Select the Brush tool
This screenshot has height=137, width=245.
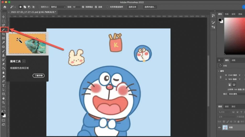(3, 51)
